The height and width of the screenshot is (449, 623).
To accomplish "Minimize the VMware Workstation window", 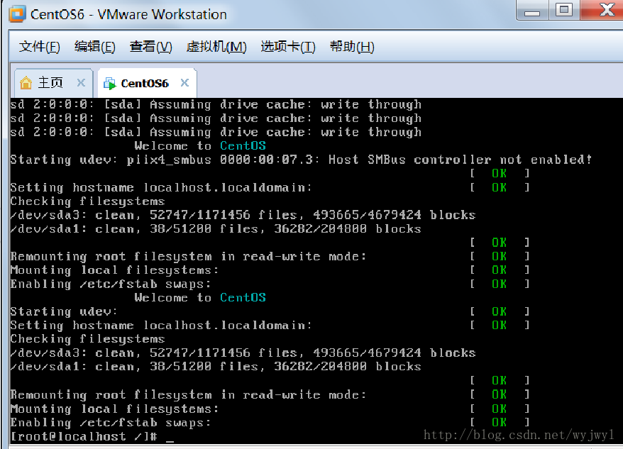I will pyautogui.click(x=532, y=10).
